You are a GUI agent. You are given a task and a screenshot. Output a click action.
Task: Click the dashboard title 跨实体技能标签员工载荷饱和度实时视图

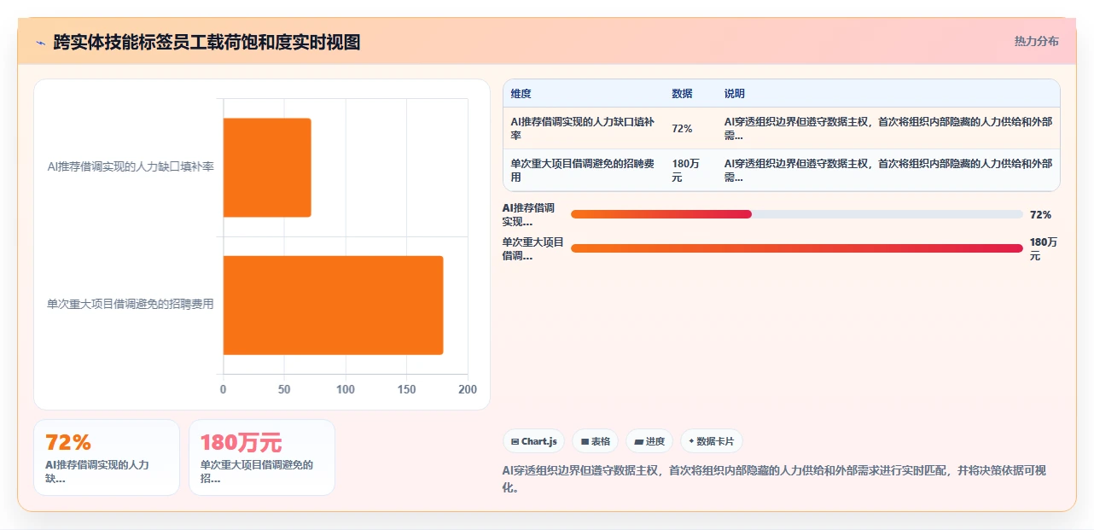pyautogui.click(x=207, y=42)
